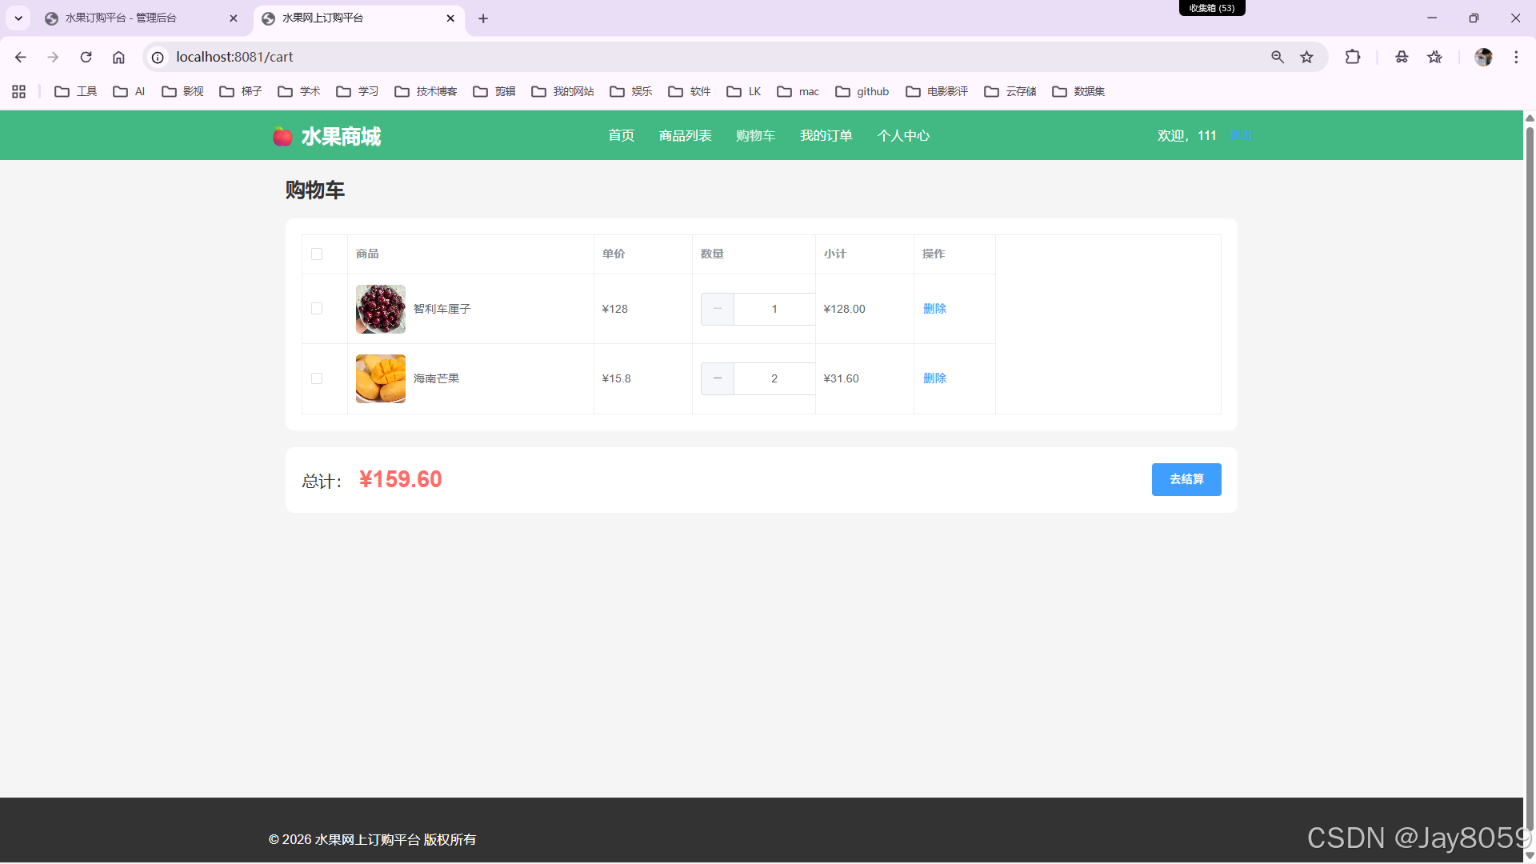Screen dimensions: 1536x864
Task: Switch to the 水果订购平台 - 管理后台 tab
Action: pos(120,18)
